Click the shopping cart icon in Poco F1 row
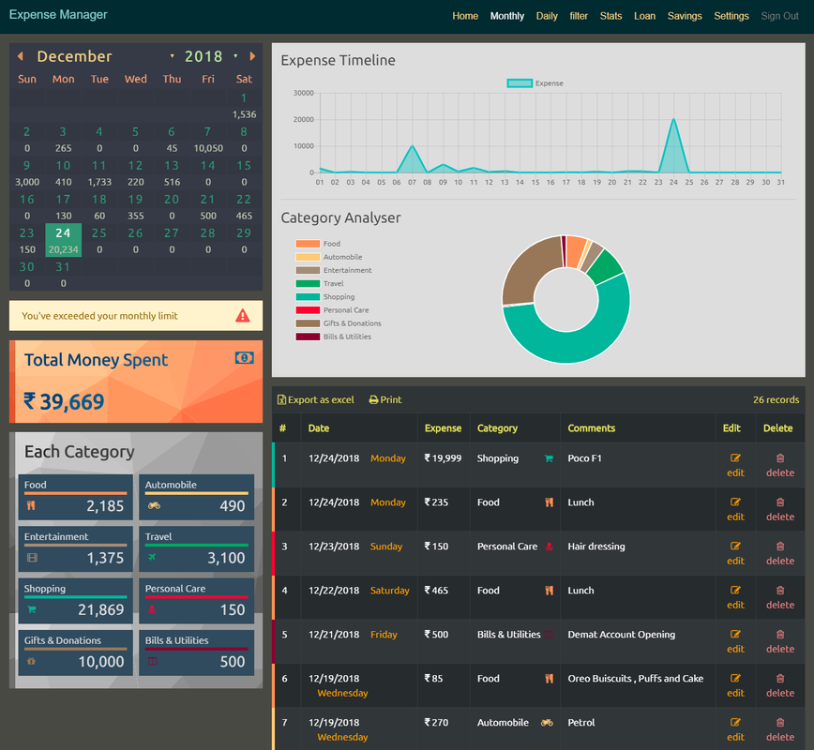Viewport: 814px width, 750px height. [x=549, y=458]
